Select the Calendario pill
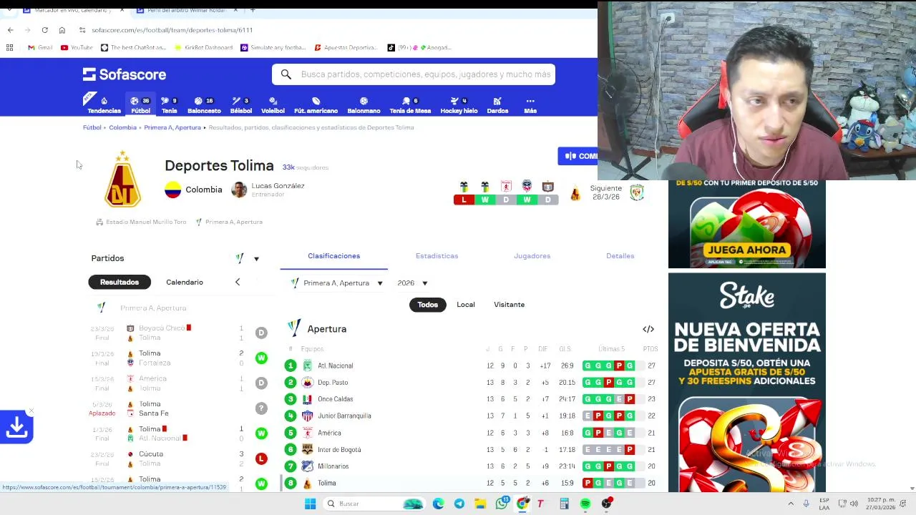The width and height of the screenshot is (916, 515). (185, 282)
